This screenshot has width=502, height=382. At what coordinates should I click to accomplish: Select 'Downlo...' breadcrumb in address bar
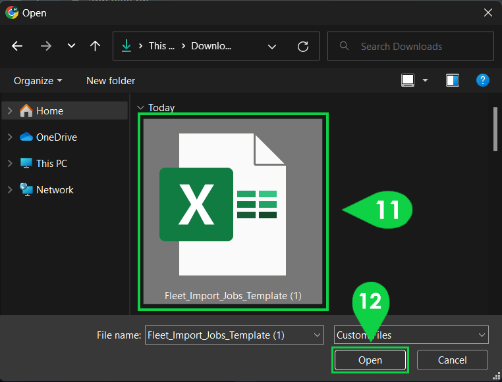211,46
